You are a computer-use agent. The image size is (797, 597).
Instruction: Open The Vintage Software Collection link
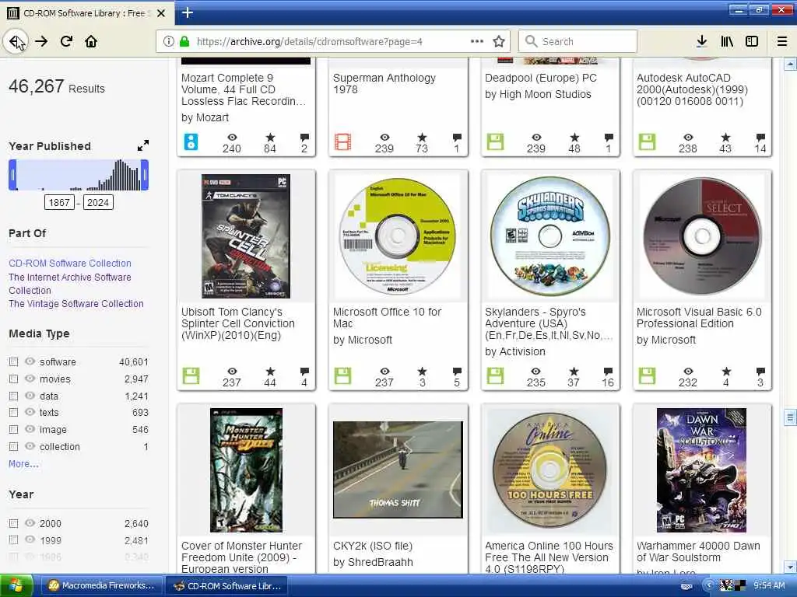(76, 304)
